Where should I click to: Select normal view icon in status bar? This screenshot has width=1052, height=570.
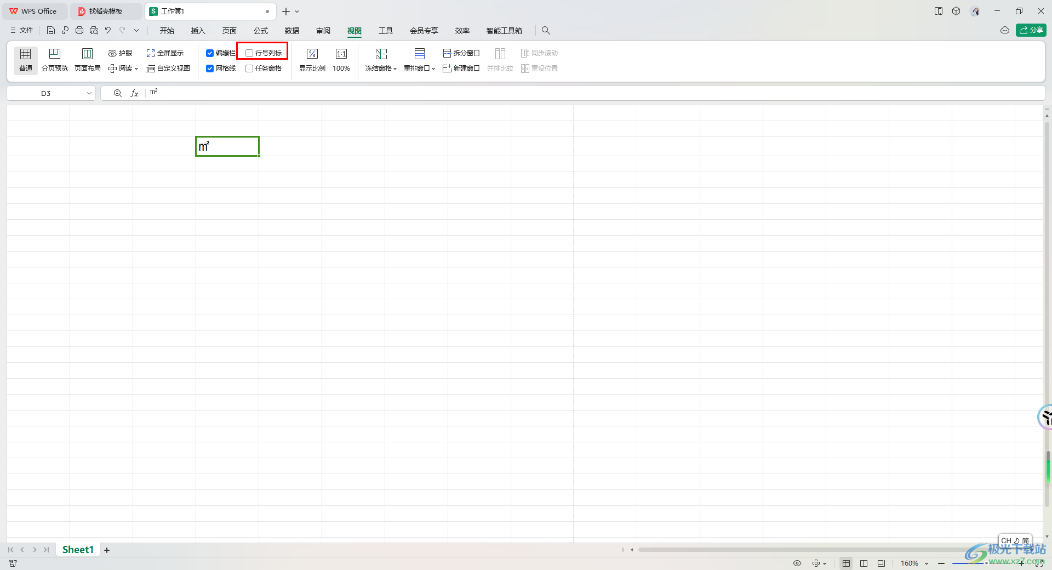click(847, 563)
